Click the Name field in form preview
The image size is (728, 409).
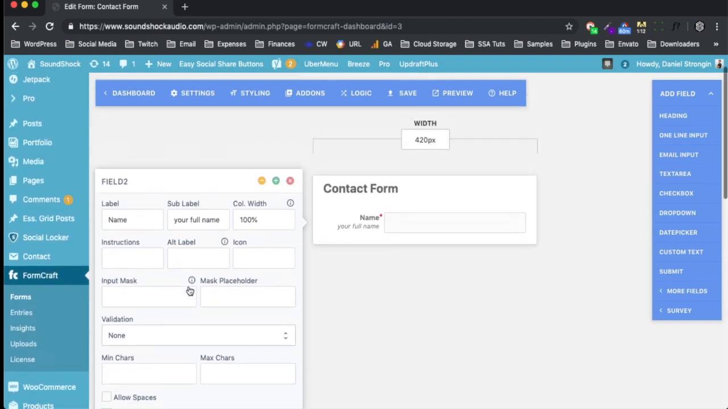click(x=455, y=222)
